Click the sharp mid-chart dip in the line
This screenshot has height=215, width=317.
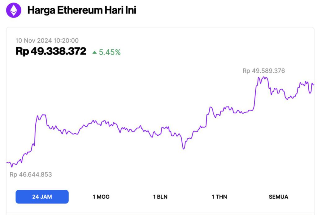184,149
